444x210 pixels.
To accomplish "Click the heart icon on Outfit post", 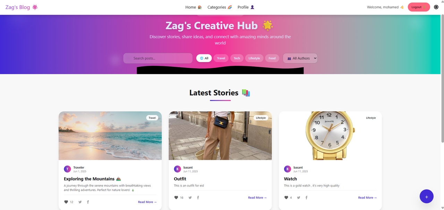I will click(176, 198).
